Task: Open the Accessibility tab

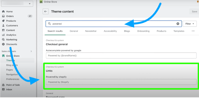Action: (110, 31)
